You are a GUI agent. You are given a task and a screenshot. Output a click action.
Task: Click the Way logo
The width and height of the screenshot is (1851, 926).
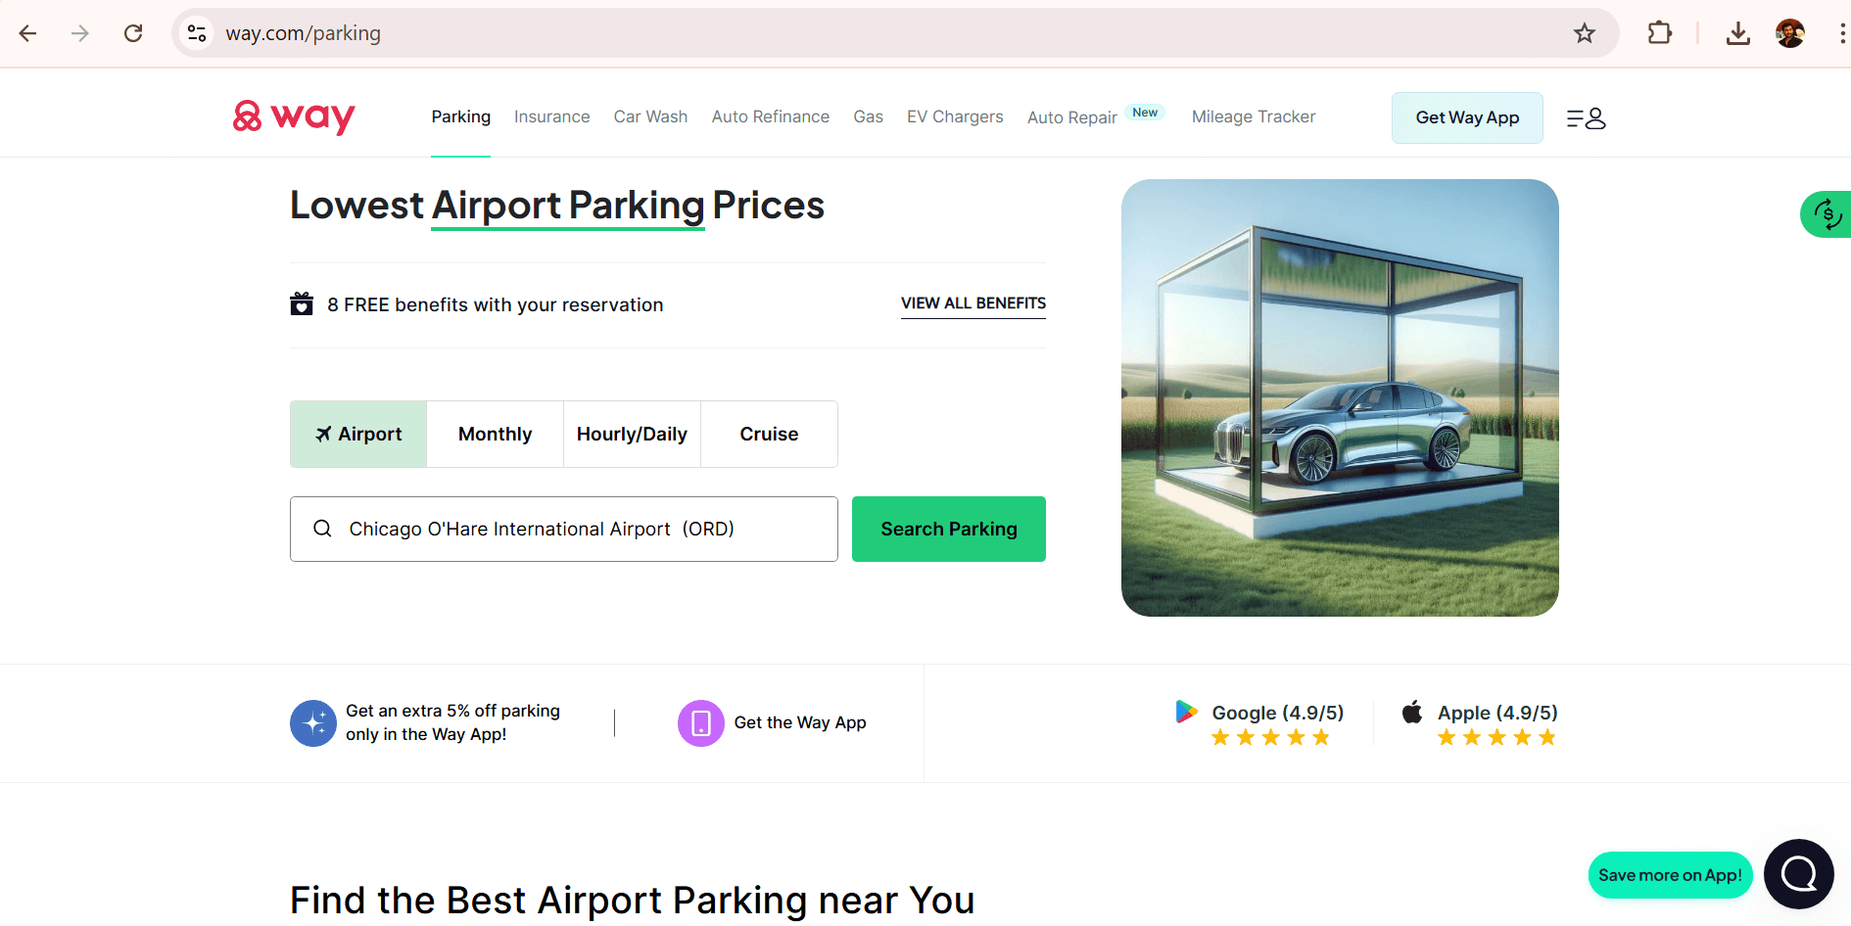(293, 116)
